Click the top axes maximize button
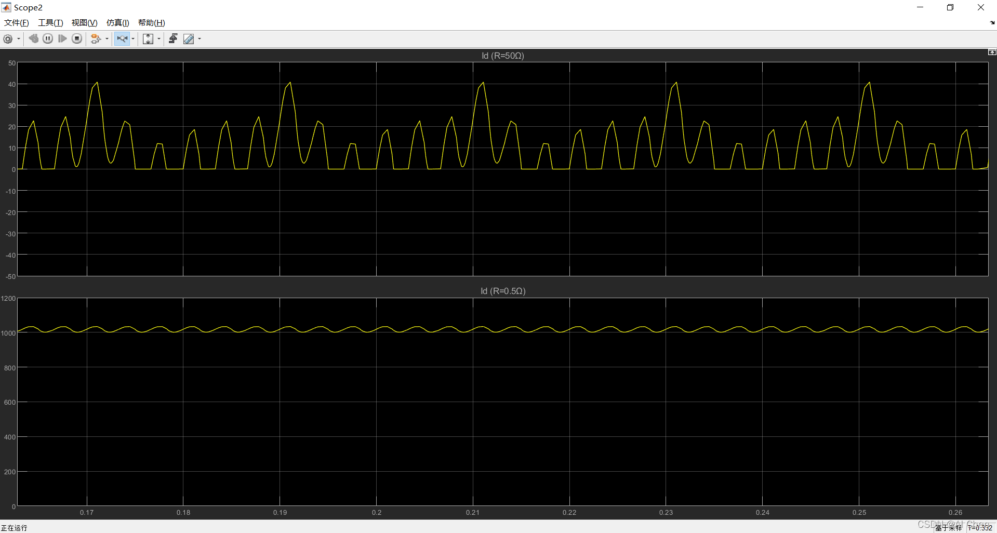 pyautogui.click(x=992, y=52)
